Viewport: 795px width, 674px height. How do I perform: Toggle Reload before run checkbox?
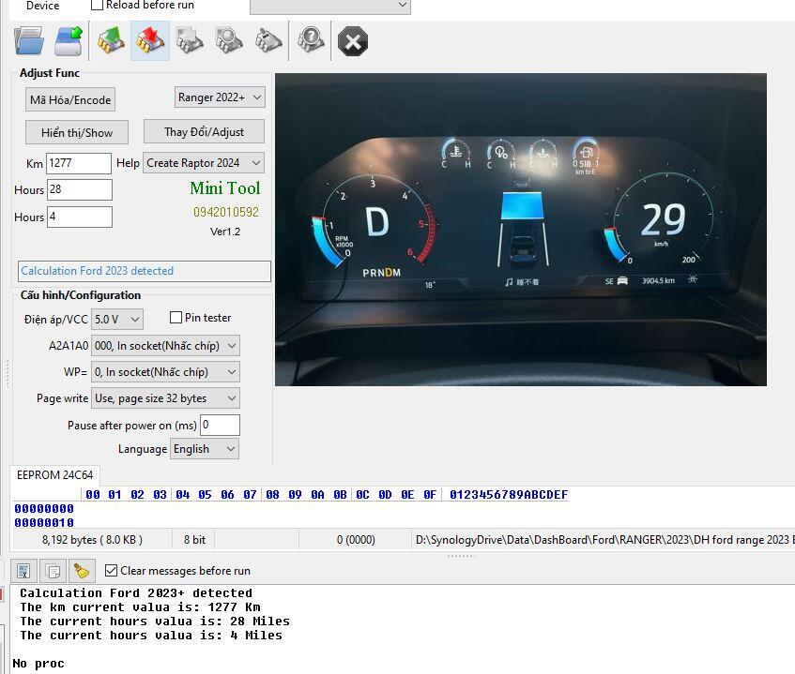click(x=97, y=5)
